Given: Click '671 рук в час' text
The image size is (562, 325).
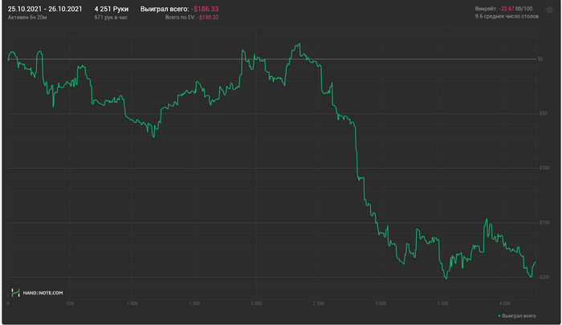Looking at the screenshot, I should (111, 17).
